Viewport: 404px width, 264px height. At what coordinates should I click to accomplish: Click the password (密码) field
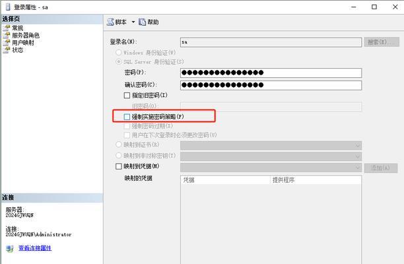271,73
